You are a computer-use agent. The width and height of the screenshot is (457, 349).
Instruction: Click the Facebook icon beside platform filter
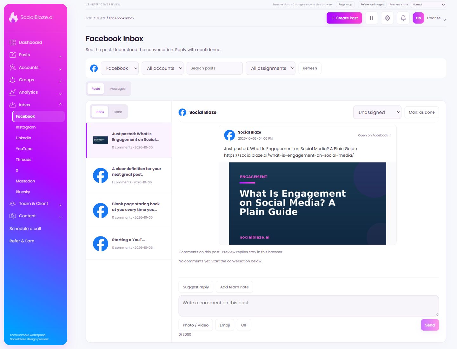pyautogui.click(x=94, y=68)
